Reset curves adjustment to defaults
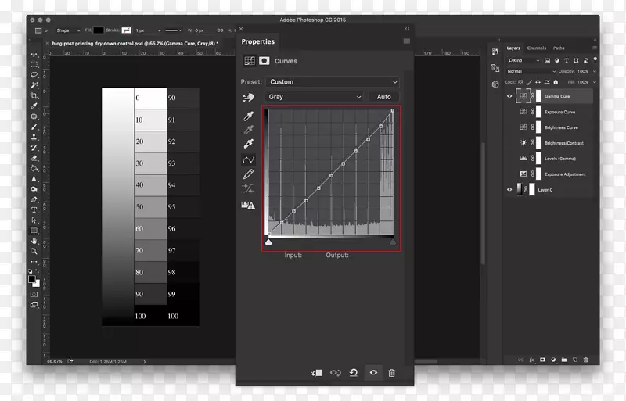Screen dimensions: 626x401 pyautogui.click(x=354, y=373)
